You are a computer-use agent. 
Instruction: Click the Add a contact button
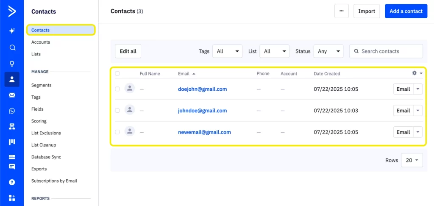click(406, 11)
